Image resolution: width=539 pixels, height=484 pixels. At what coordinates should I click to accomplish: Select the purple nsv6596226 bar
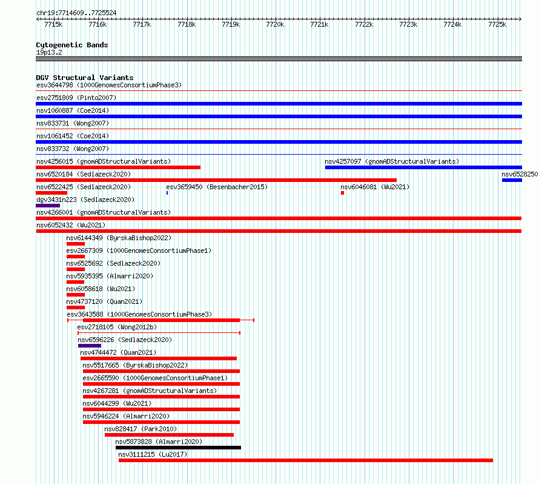[90, 346]
